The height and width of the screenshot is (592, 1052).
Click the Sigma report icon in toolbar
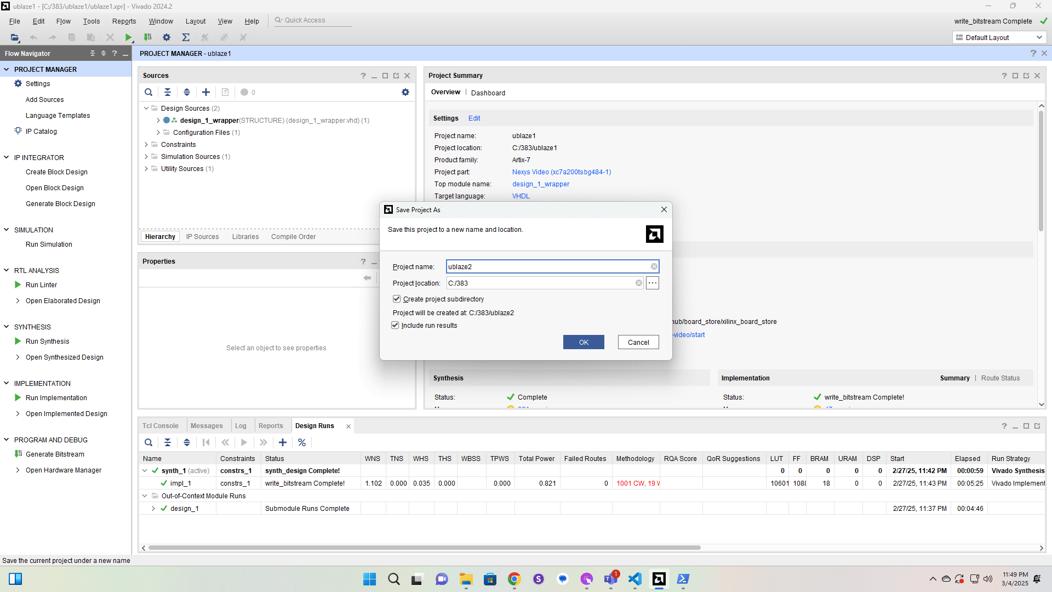coord(186,37)
